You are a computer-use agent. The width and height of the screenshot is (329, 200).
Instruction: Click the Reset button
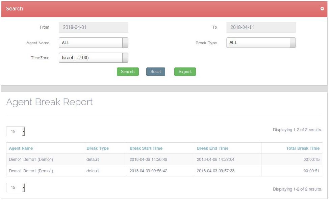tap(155, 72)
